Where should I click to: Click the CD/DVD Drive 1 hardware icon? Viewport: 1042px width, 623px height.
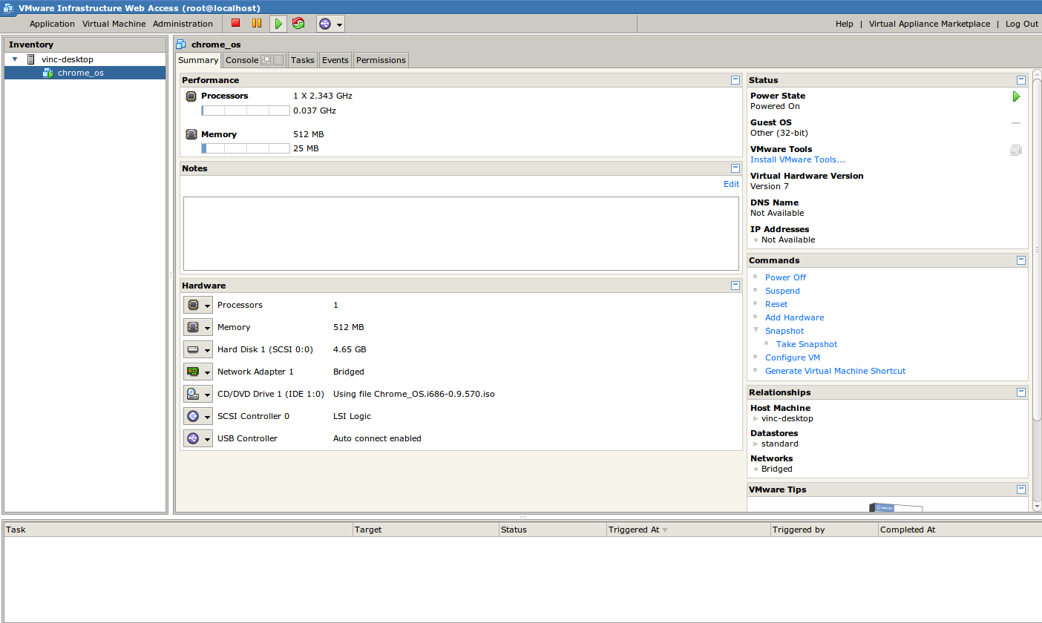[193, 394]
